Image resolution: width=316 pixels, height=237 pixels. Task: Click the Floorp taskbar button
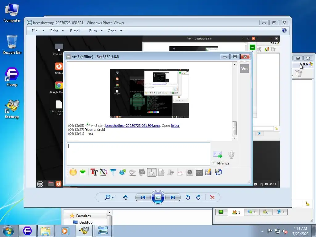(27, 231)
